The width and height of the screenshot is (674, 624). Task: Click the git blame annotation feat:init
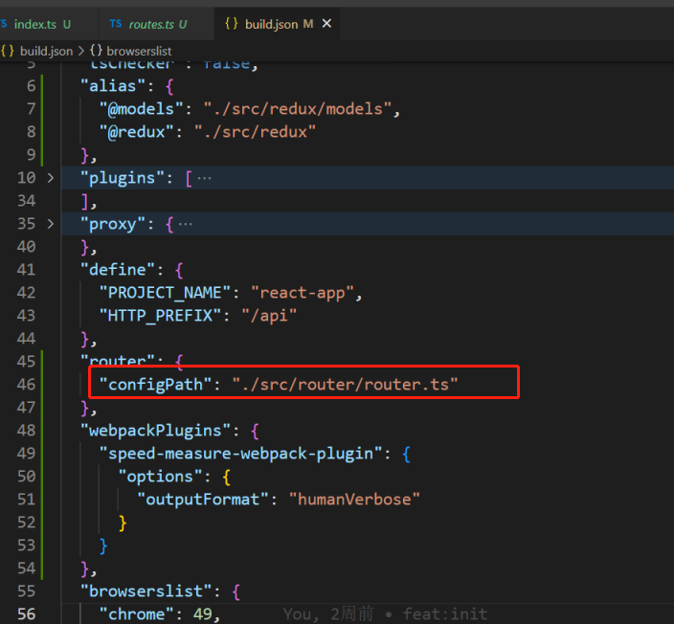(x=445, y=614)
